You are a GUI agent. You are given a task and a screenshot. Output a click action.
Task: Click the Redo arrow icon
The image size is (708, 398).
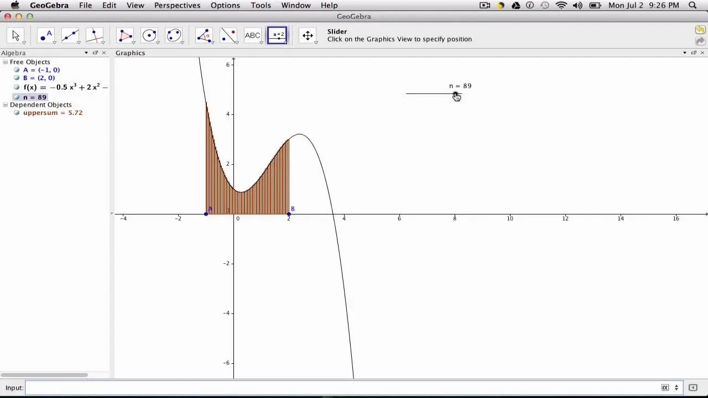coord(700,41)
